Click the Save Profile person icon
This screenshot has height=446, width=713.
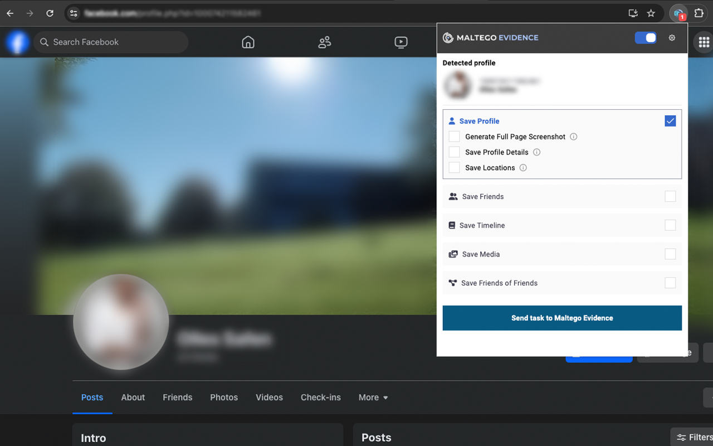tap(451, 121)
